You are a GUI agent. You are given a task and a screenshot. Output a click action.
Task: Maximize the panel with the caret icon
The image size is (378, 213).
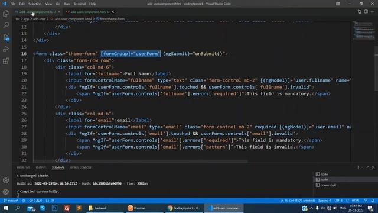click(368, 167)
